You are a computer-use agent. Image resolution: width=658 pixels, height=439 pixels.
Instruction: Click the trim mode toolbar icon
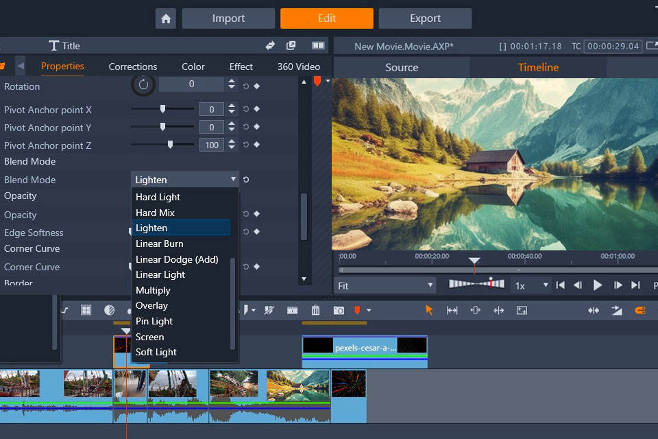pyautogui.click(x=292, y=310)
